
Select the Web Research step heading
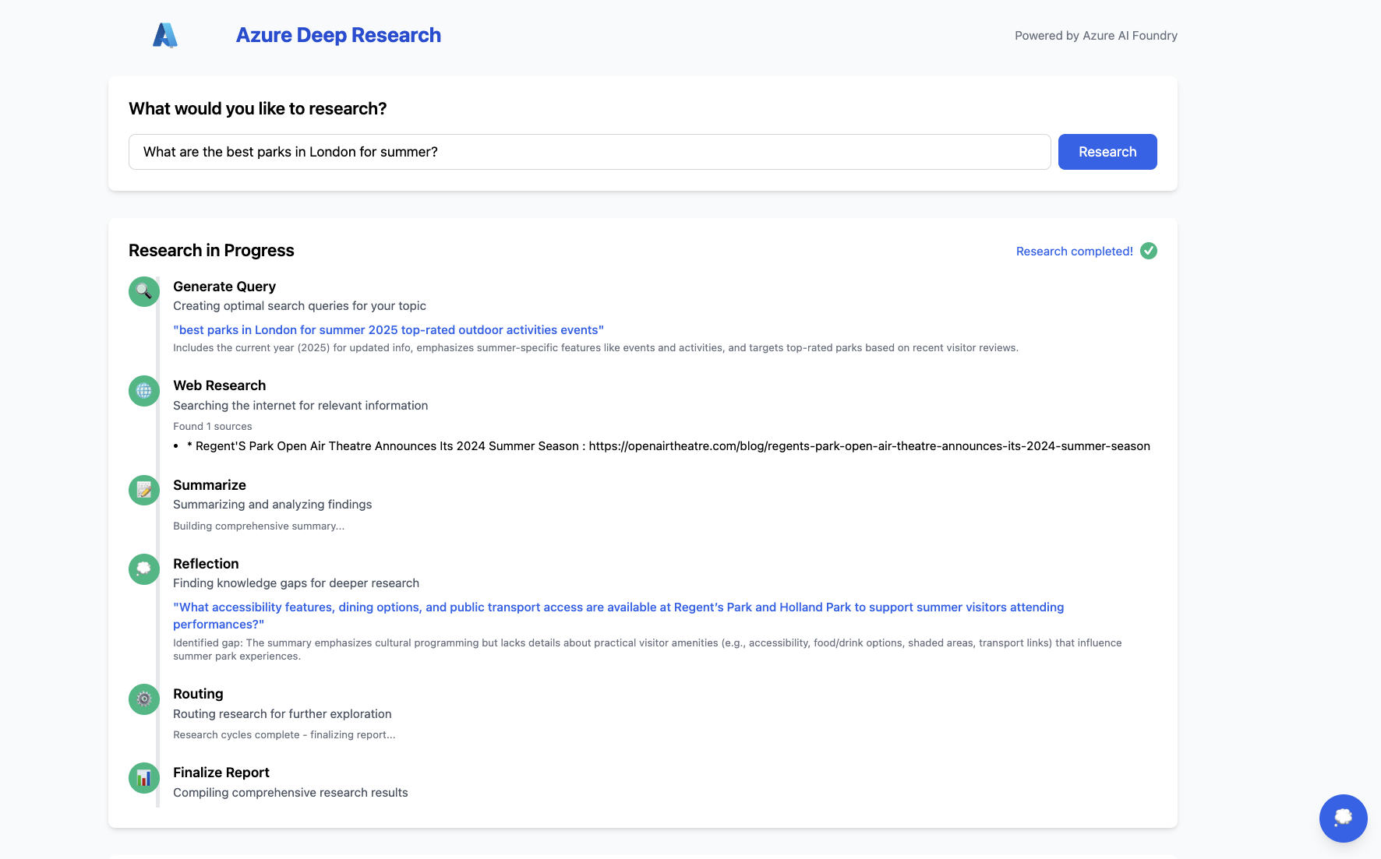tap(220, 385)
